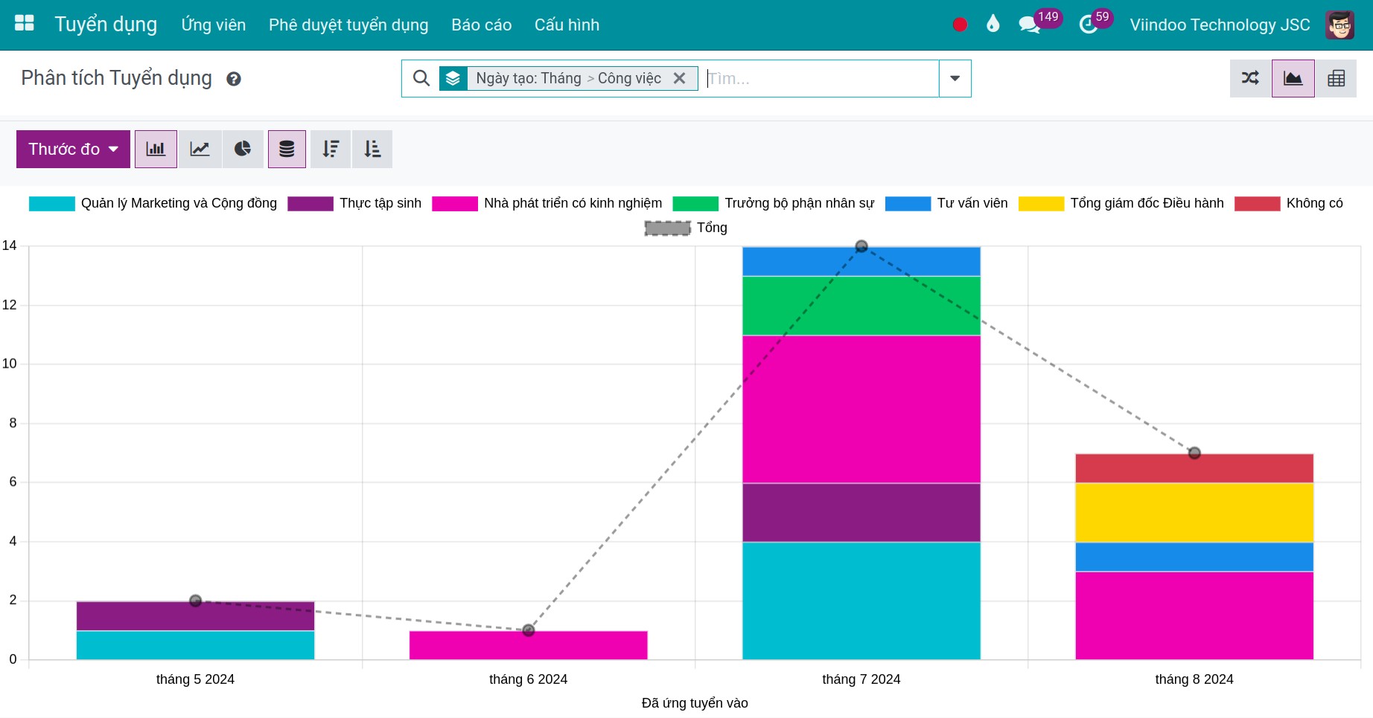Click the help question mark icon

tap(234, 79)
